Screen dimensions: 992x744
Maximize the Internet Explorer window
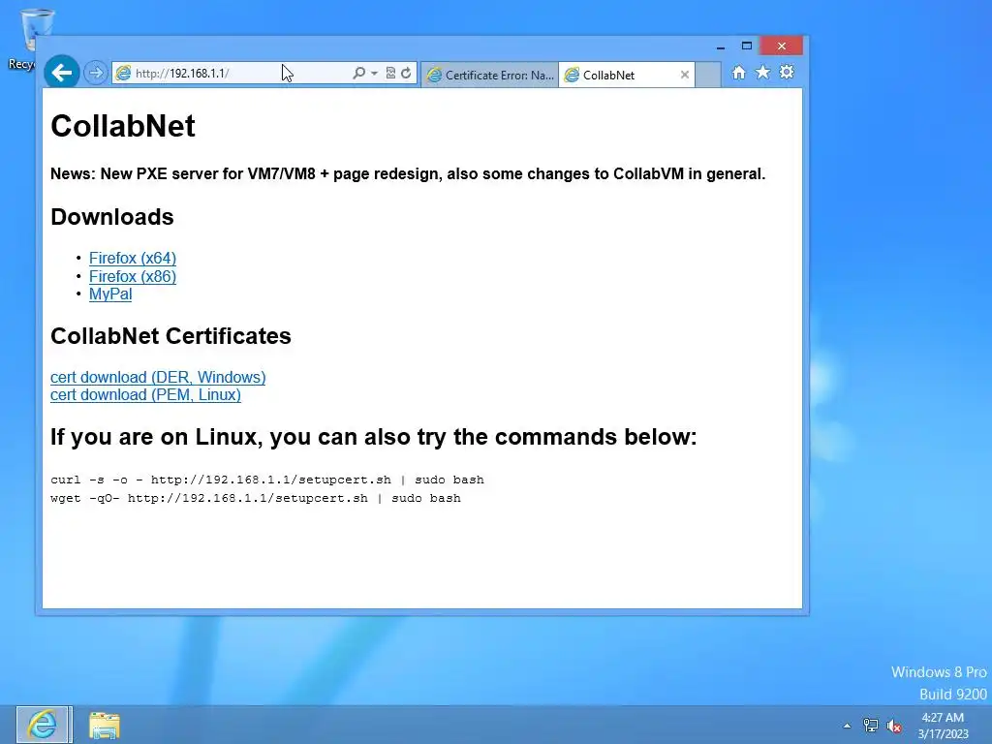click(747, 46)
